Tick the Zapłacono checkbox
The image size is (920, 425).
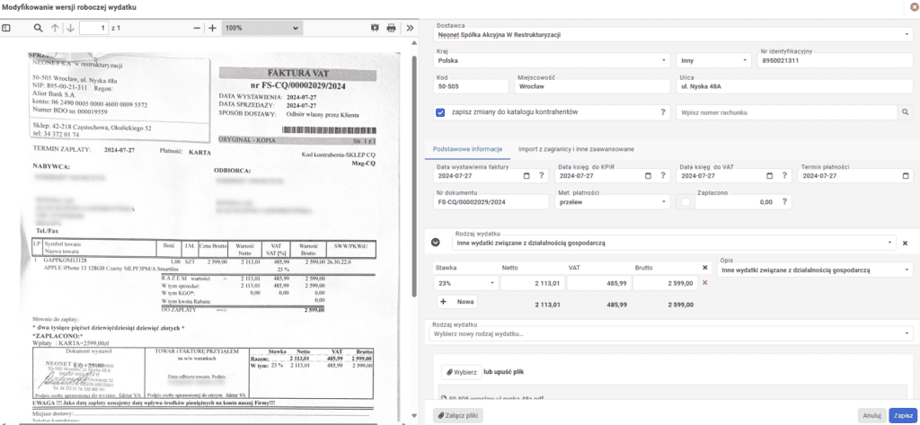(686, 202)
